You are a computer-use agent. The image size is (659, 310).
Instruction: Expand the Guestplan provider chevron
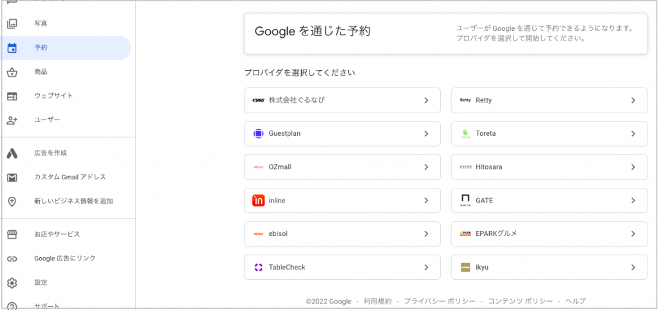426,134
